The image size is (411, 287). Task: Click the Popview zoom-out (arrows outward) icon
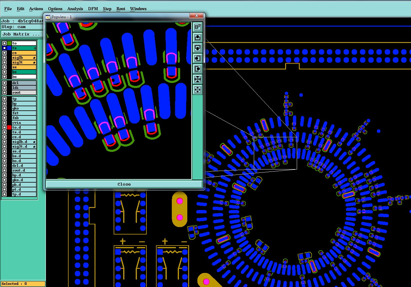(197, 90)
